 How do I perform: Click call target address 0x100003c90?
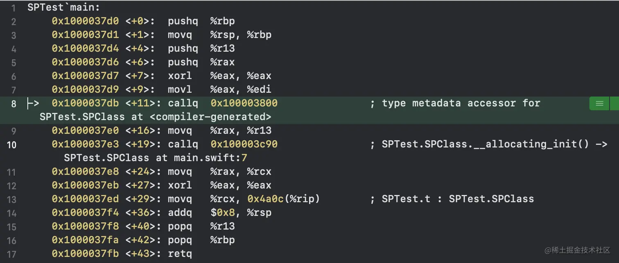click(244, 144)
